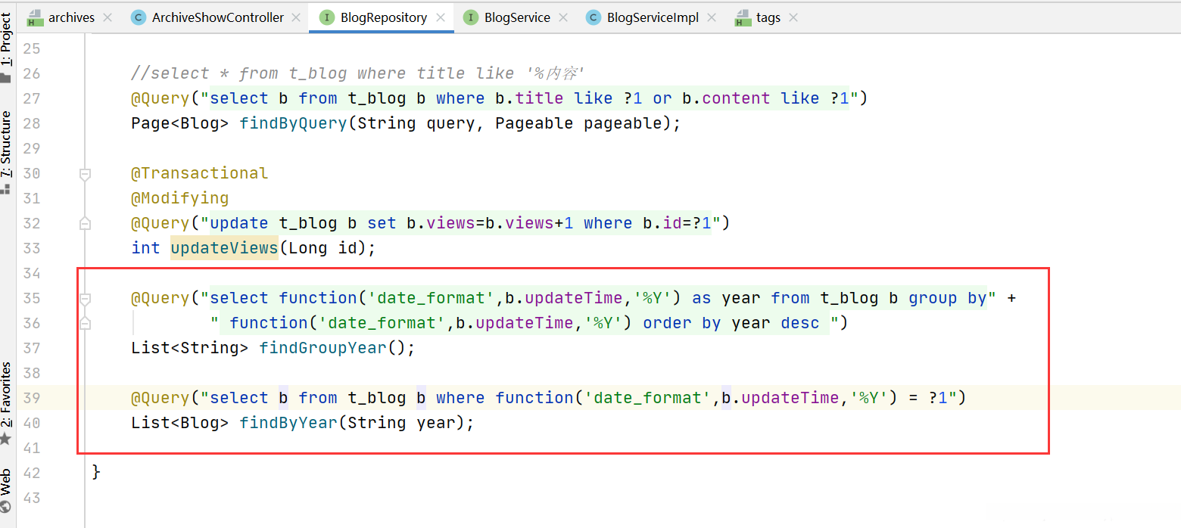Click Page<Blog> return type on line 28

click(x=180, y=123)
